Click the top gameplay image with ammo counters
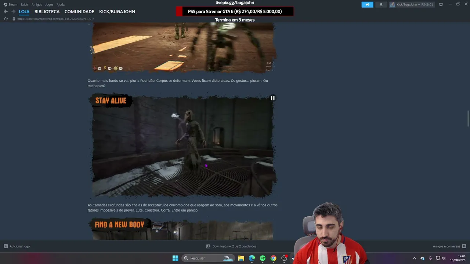This screenshot has height=264, width=470. tap(182, 48)
